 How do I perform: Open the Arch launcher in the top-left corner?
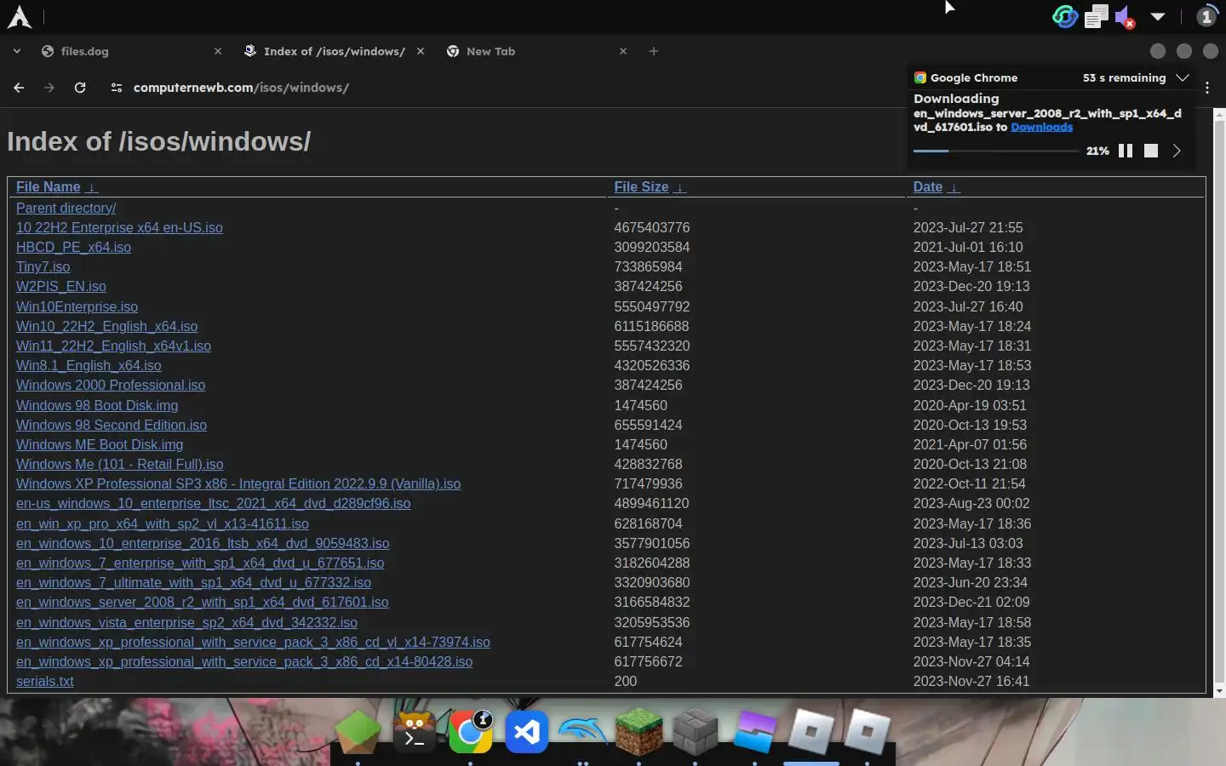19,17
